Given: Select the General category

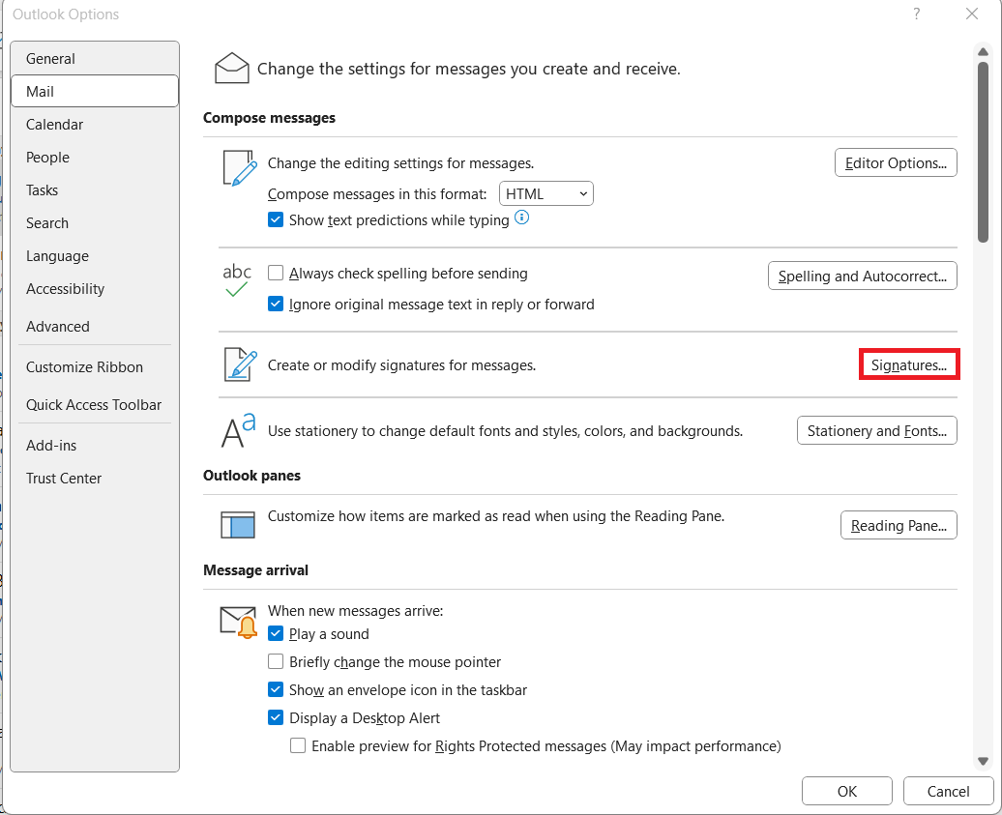Looking at the screenshot, I should tap(95, 59).
